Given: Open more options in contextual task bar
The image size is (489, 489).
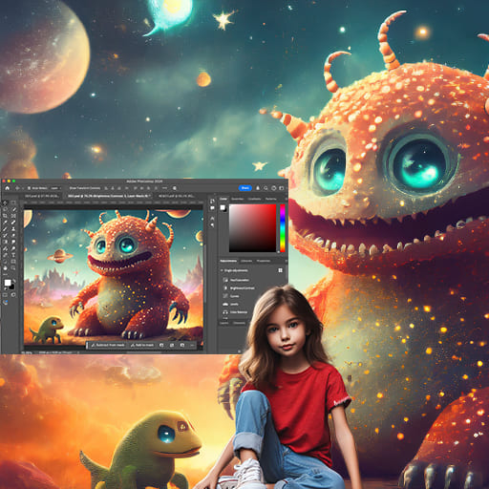Looking at the screenshot, I should pos(192,345).
